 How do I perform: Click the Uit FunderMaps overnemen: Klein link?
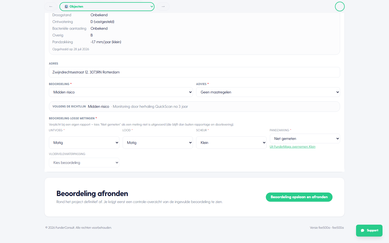coord(293,147)
